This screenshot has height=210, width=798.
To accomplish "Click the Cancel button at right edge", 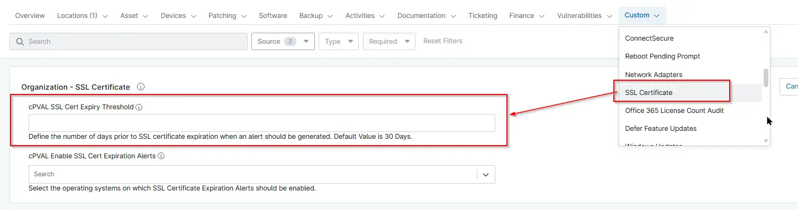I will [788, 87].
